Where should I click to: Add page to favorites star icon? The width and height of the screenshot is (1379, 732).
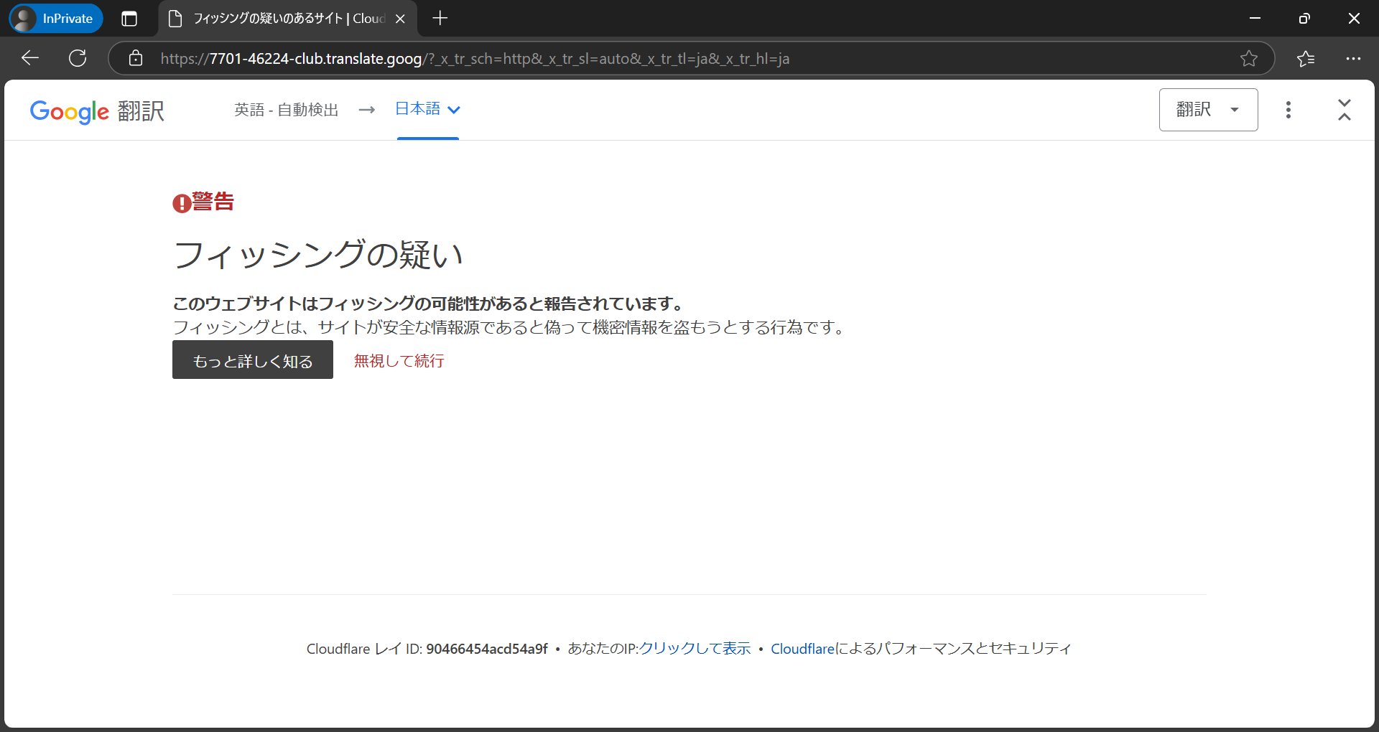1249,58
